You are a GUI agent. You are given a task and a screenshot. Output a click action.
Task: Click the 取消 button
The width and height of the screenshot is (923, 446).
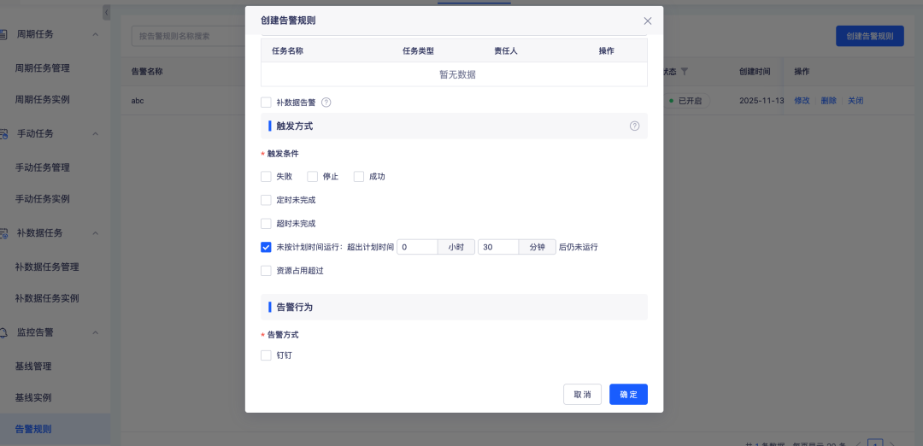(x=582, y=394)
